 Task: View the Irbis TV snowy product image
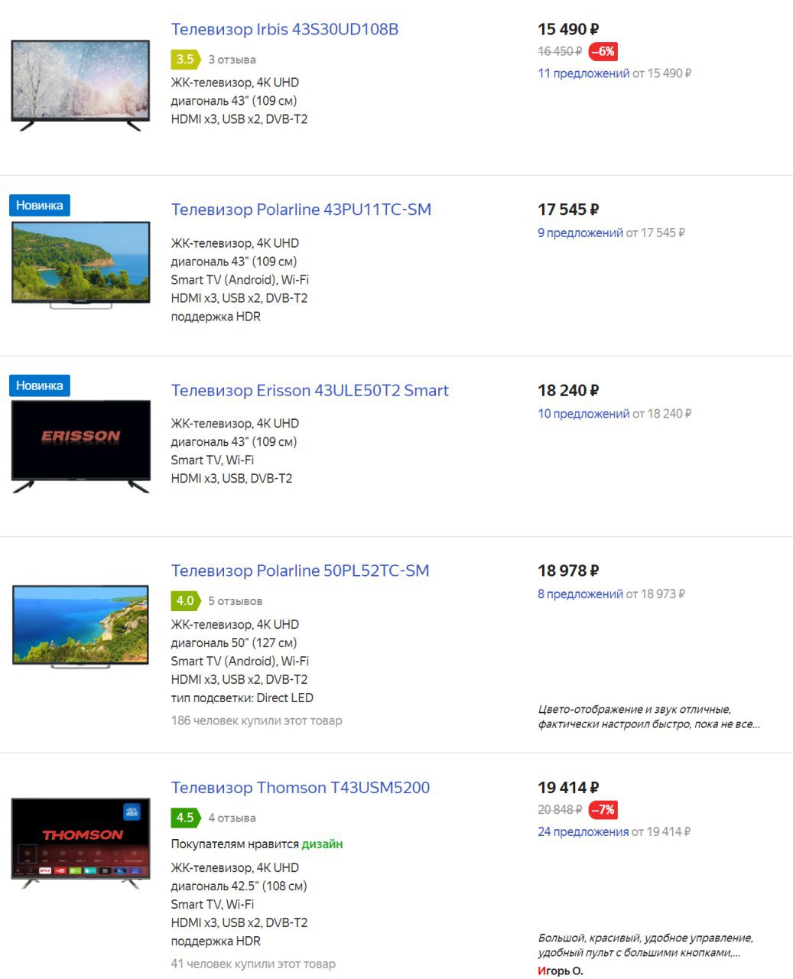click(x=80, y=86)
